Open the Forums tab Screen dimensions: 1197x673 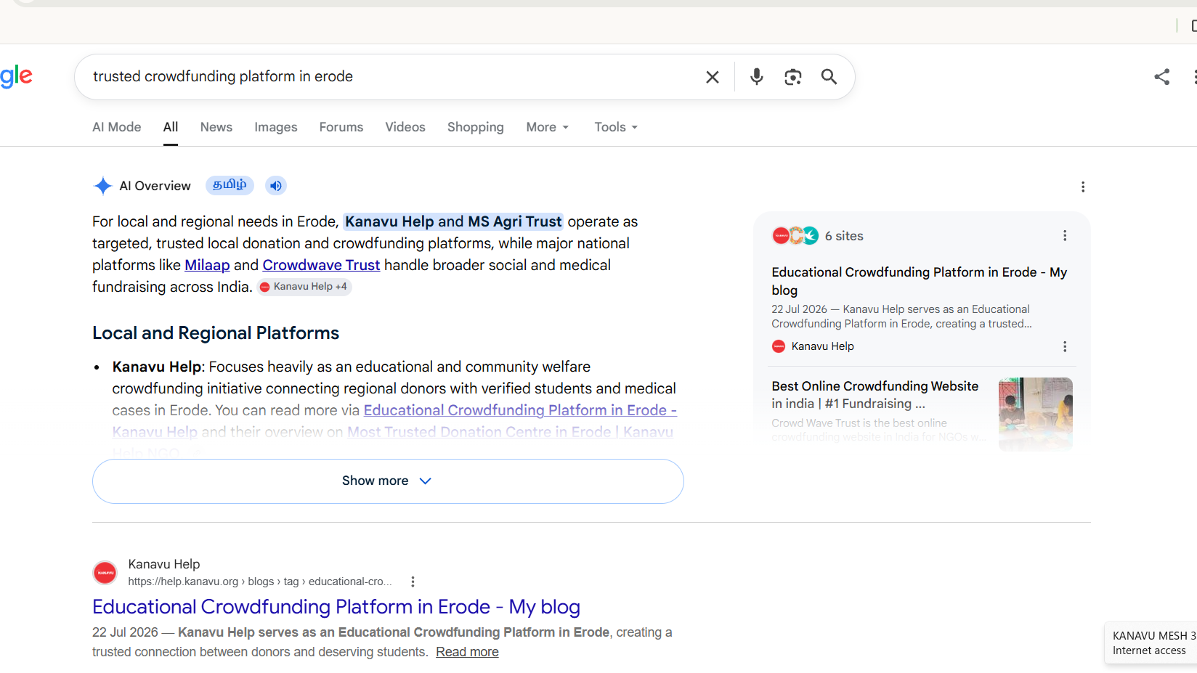(341, 127)
